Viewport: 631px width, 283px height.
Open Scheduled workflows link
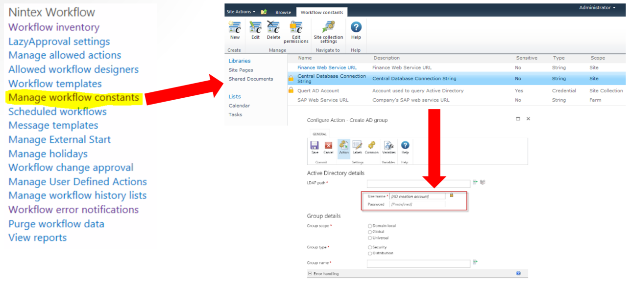[57, 111]
